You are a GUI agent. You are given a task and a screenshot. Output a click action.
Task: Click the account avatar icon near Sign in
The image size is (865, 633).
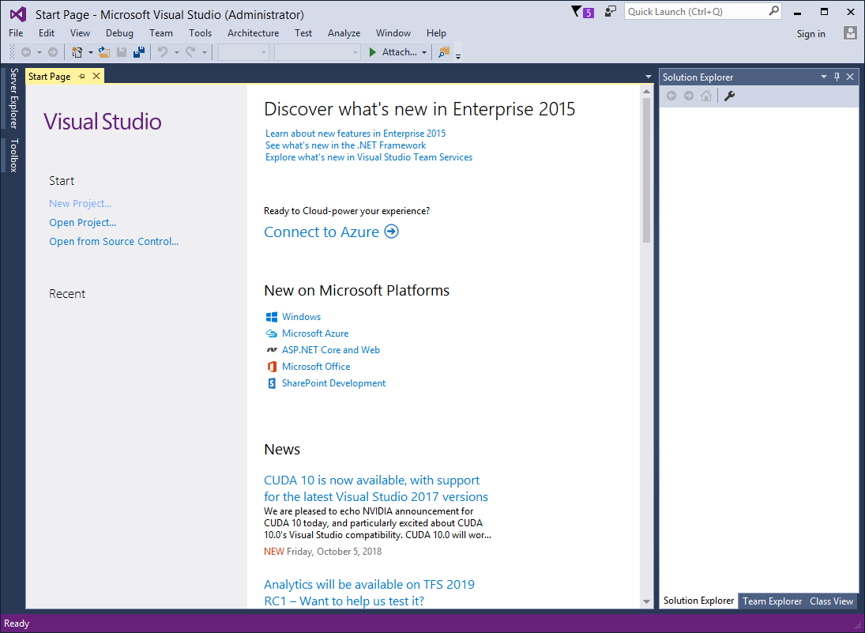[x=850, y=33]
